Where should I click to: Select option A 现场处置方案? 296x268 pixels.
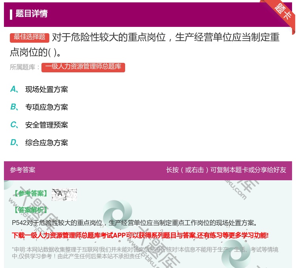pyautogui.click(x=39, y=89)
